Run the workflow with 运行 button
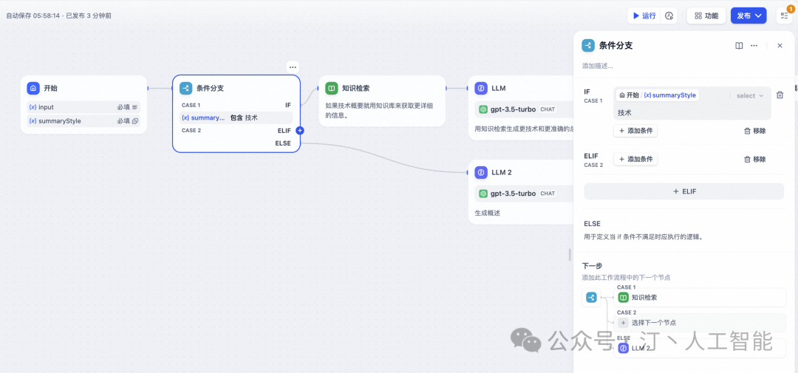The image size is (798, 373). 644,16
